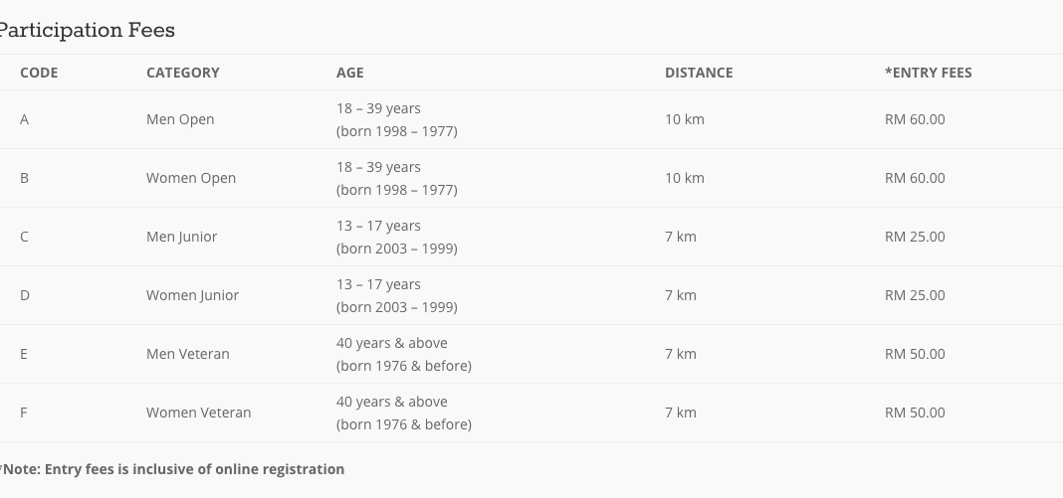Click the *ENTRY FEES column header
Viewport: 1063px width, 498px height.
pos(929,73)
